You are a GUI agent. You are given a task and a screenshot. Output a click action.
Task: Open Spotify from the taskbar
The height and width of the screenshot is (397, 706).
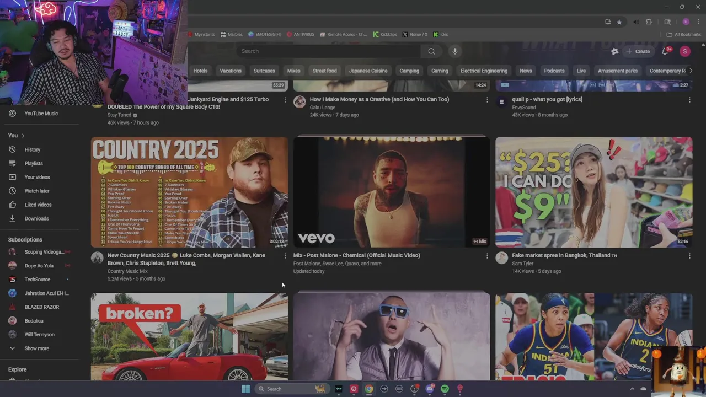(x=445, y=389)
